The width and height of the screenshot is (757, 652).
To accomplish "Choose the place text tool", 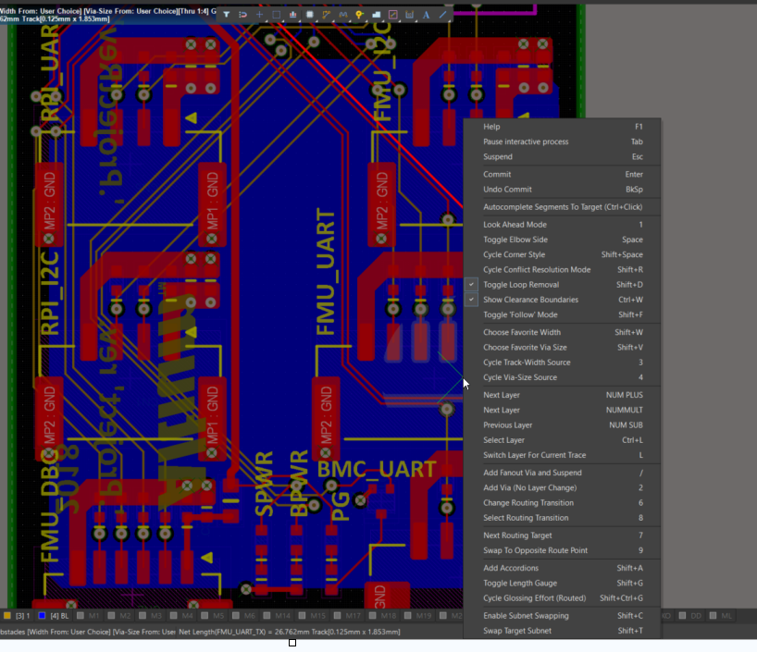I will [426, 14].
